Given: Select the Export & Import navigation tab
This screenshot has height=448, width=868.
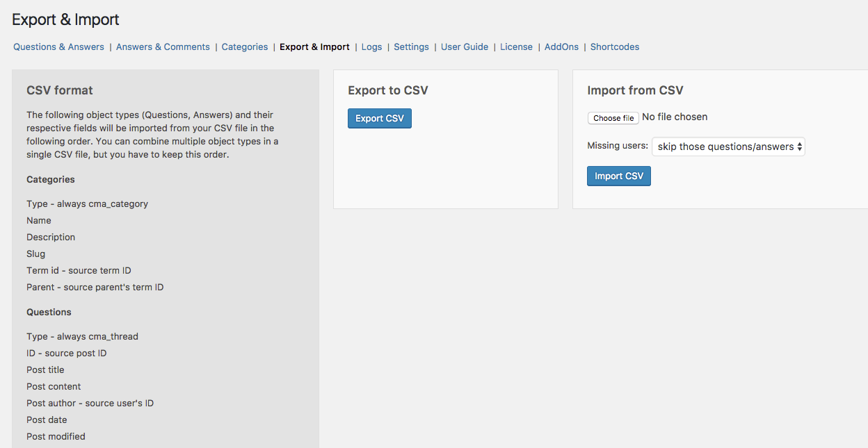Looking at the screenshot, I should point(314,47).
